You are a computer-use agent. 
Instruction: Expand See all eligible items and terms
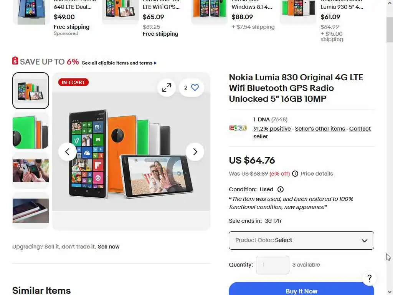pyautogui.click(x=119, y=63)
